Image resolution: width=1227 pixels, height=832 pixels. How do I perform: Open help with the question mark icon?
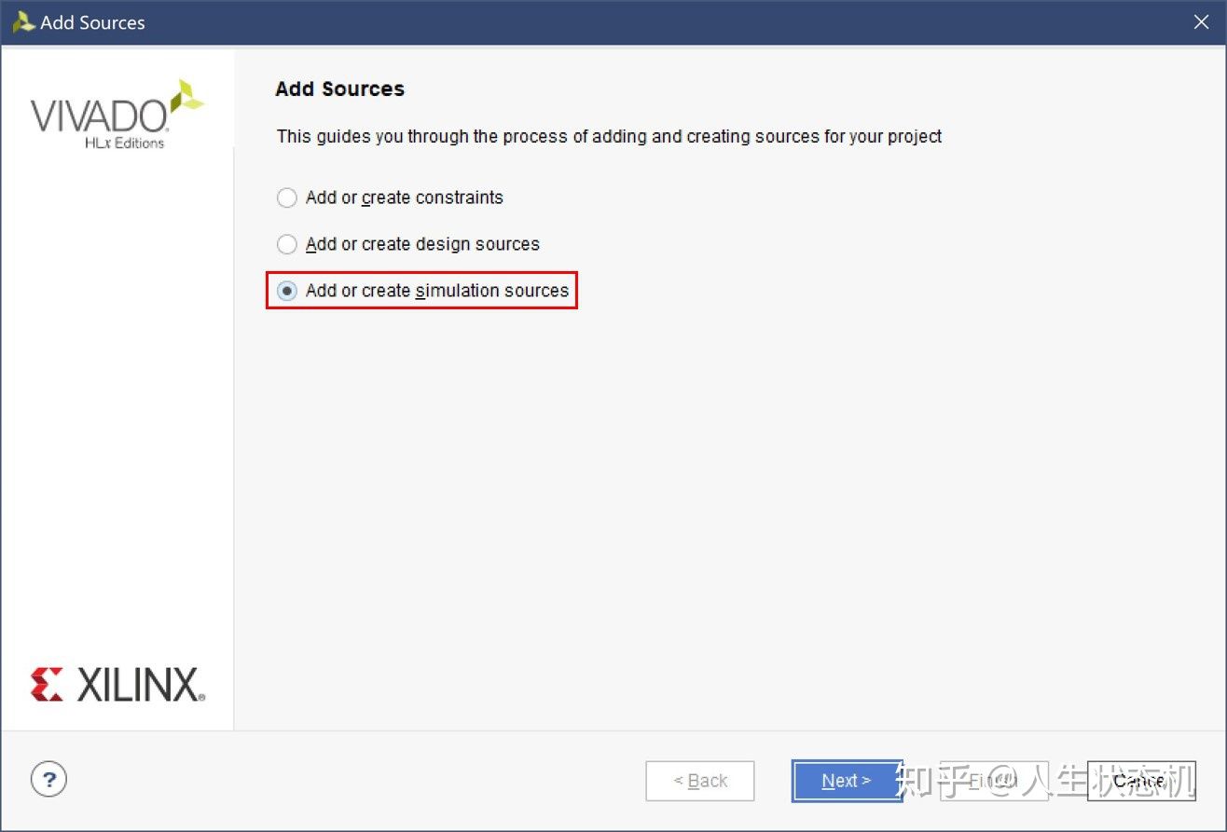pos(49,779)
